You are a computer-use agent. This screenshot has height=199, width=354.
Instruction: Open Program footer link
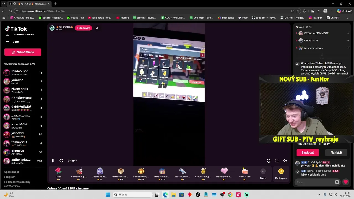tap(10, 177)
